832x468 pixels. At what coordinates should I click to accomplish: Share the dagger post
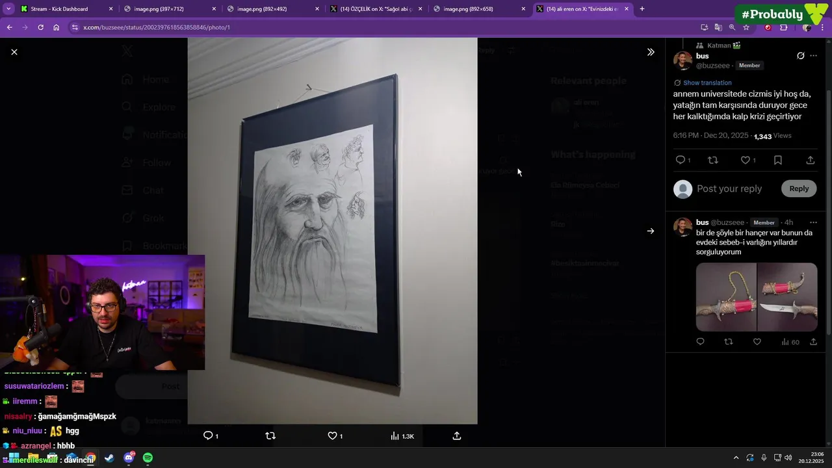coord(813,342)
